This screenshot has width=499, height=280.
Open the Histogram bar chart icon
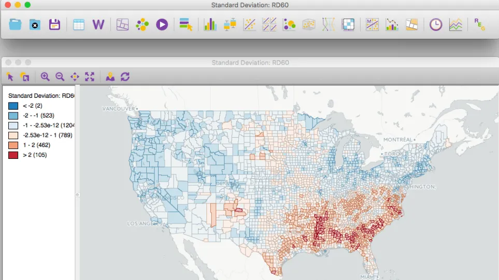tap(210, 24)
